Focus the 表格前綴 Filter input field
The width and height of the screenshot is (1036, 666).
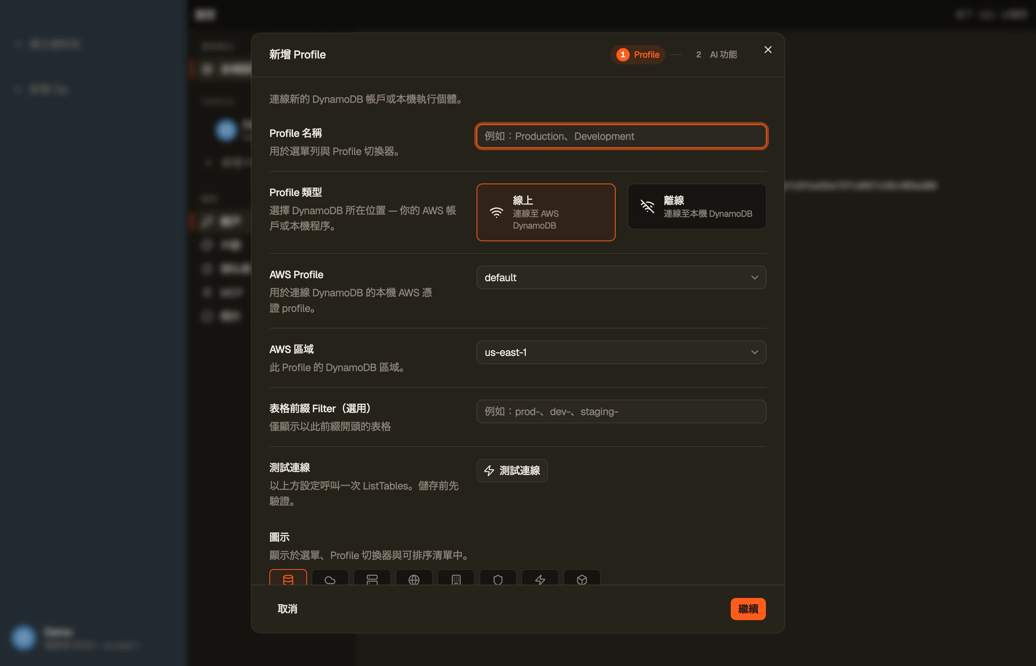click(621, 411)
